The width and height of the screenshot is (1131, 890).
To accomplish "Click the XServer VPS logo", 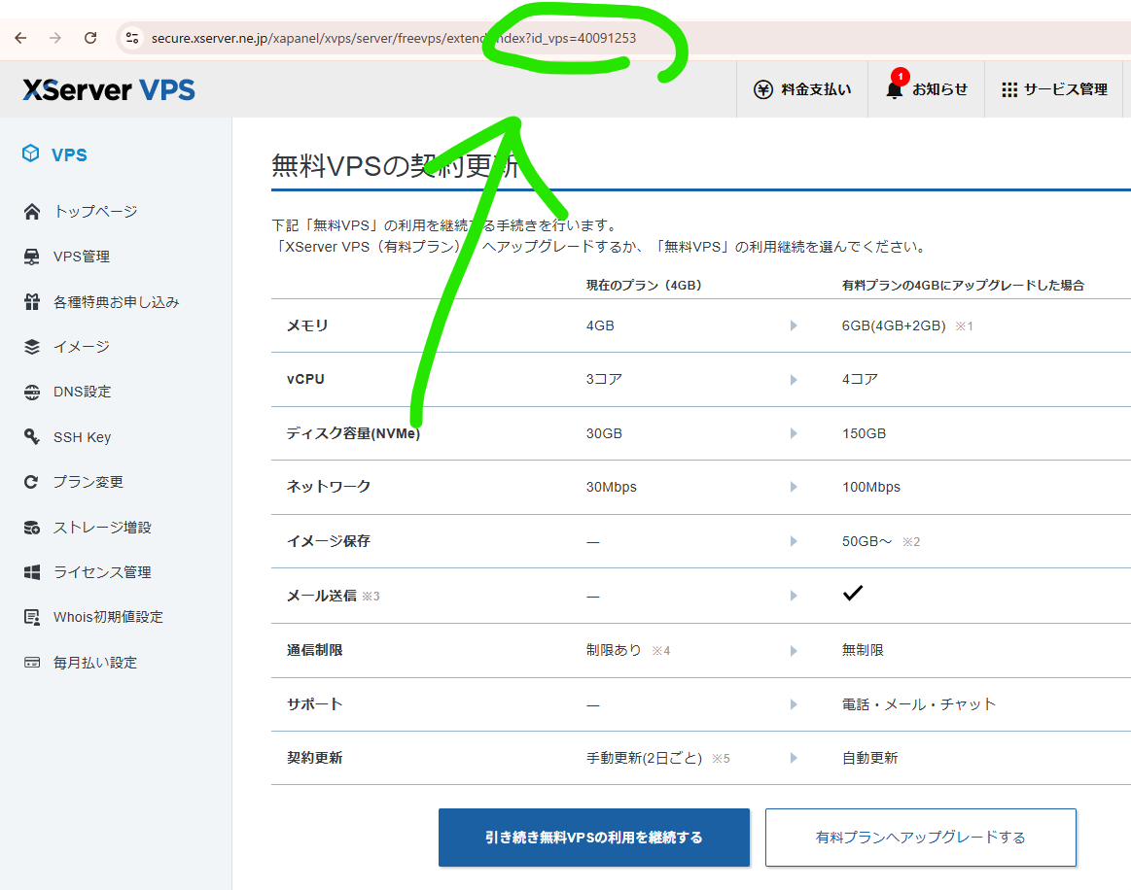I will [109, 90].
